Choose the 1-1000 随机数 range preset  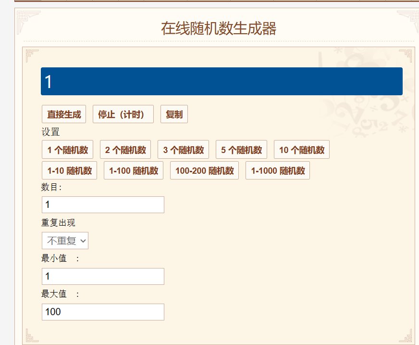pyautogui.click(x=278, y=170)
